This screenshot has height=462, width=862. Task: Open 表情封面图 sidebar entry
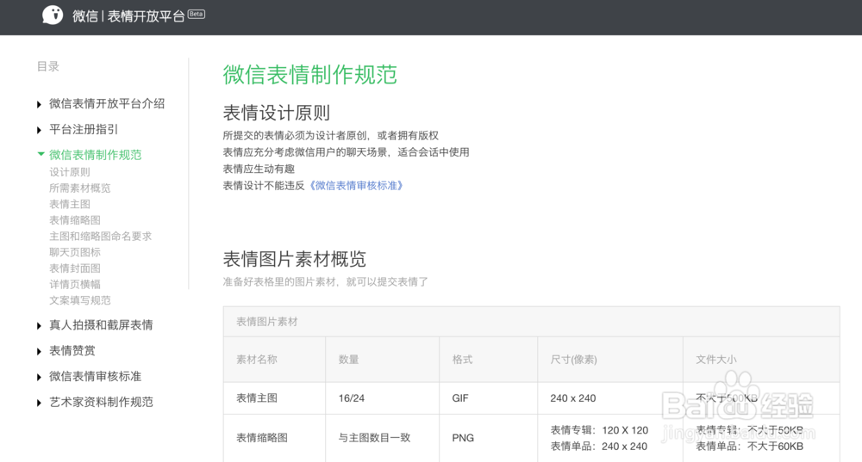[x=75, y=268]
